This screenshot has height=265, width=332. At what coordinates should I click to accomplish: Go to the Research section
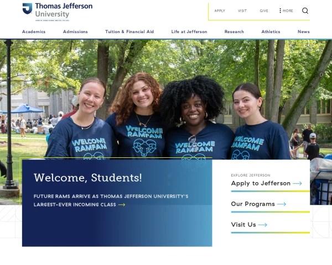tap(234, 31)
